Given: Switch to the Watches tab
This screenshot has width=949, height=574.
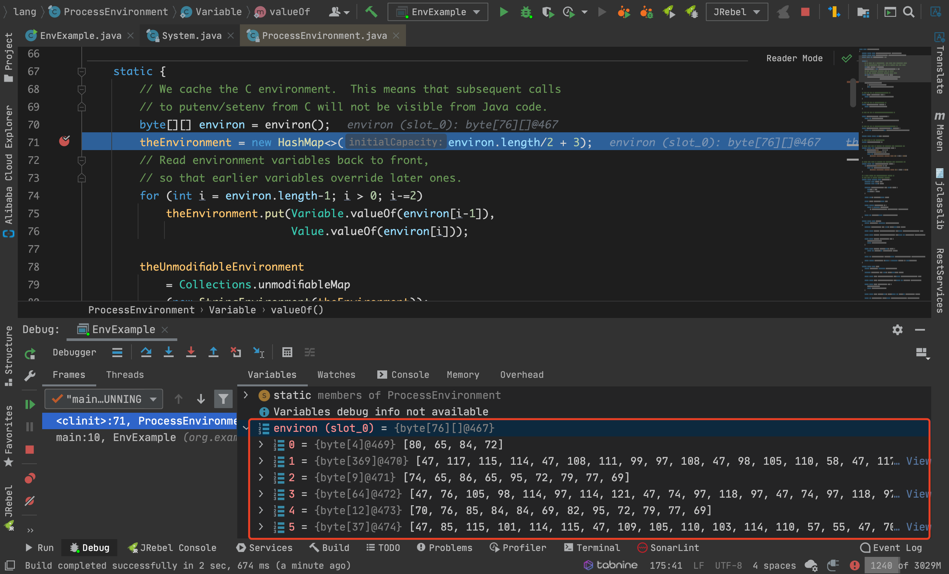Looking at the screenshot, I should tap(336, 374).
